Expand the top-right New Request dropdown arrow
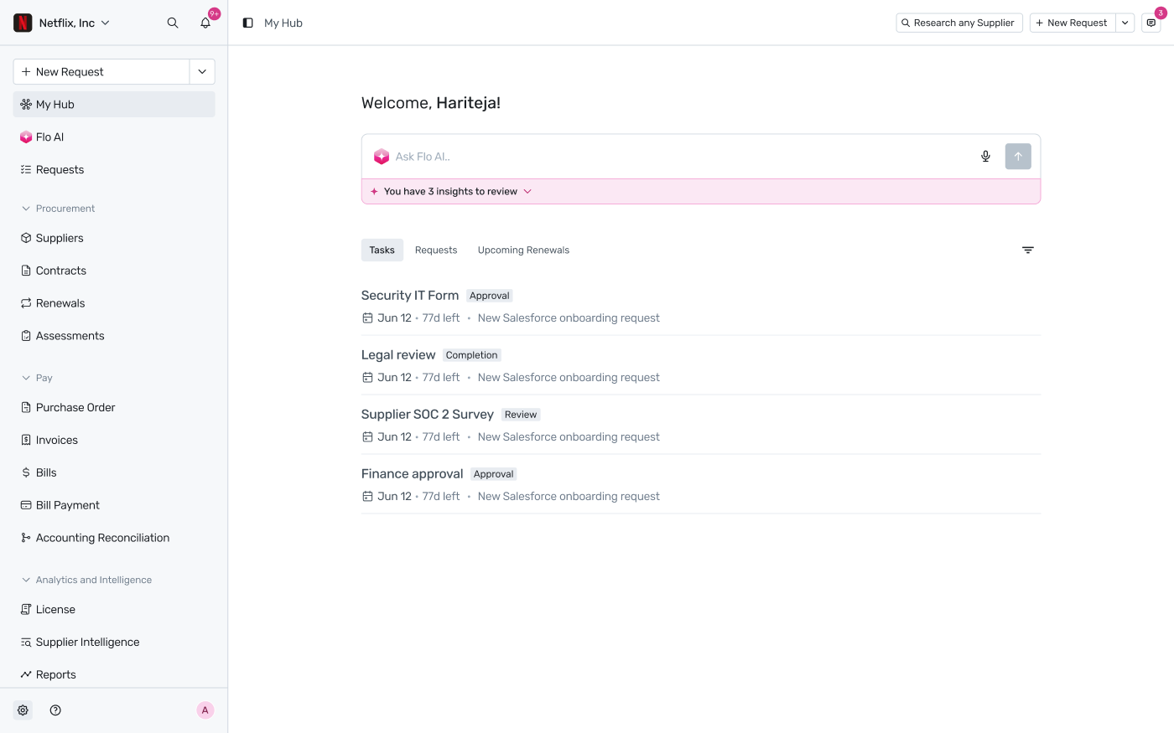This screenshot has width=1174, height=733. [1125, 23]
